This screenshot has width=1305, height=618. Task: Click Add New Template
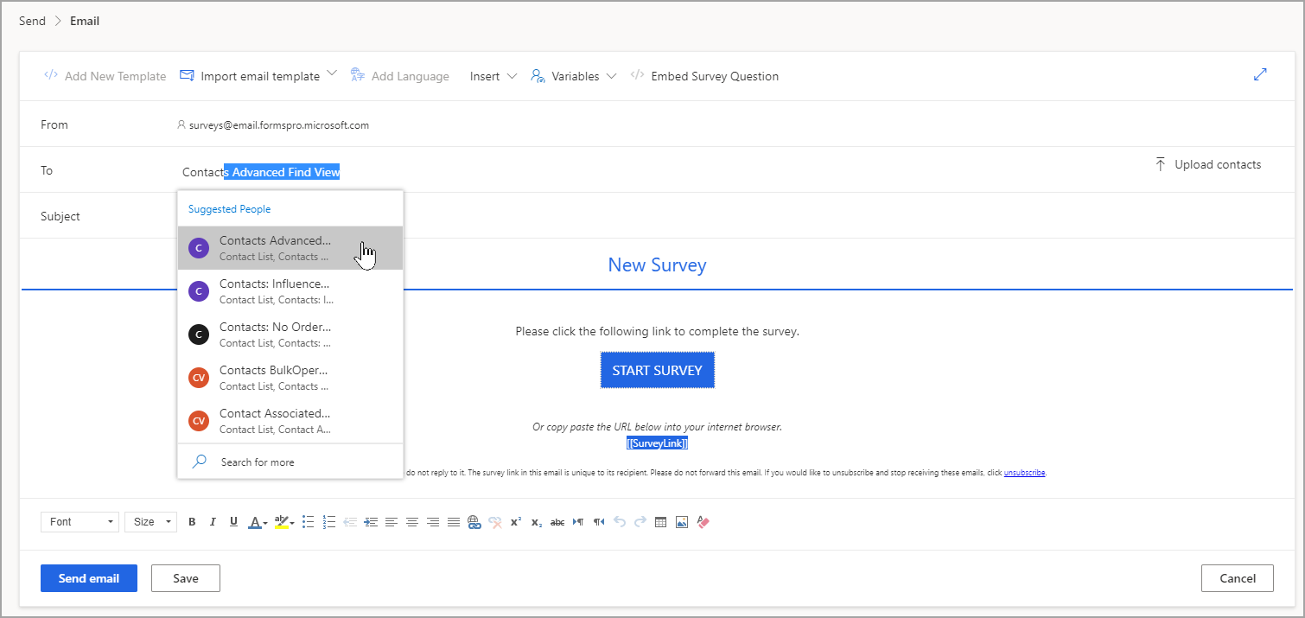105,76
